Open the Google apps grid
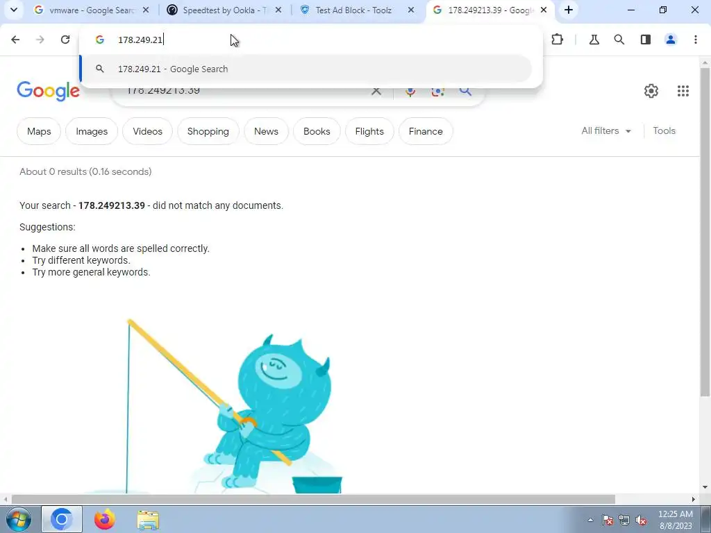The width and height of the screenshot is (711, 533). (683, 91)
